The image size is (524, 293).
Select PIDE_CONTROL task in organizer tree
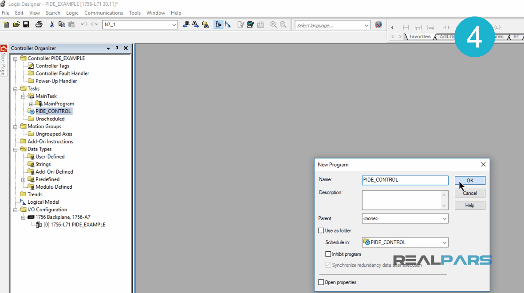53,111
